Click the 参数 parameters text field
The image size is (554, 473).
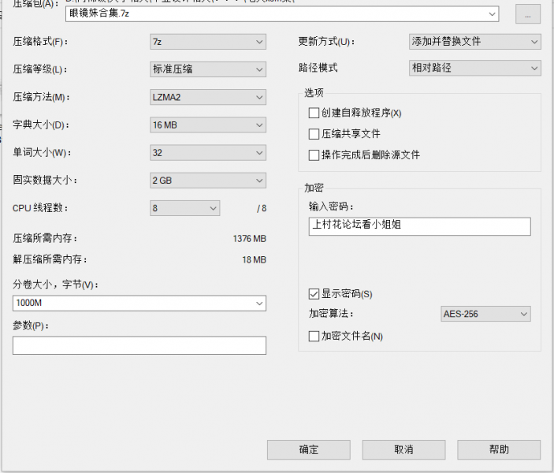point(139,345)
